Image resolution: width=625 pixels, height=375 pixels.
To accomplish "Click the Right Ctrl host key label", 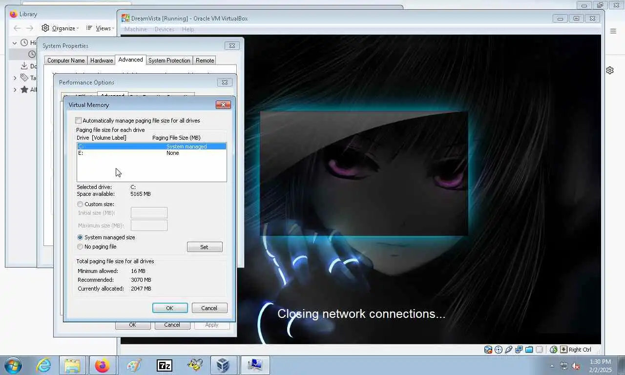I will click(580, 350).
